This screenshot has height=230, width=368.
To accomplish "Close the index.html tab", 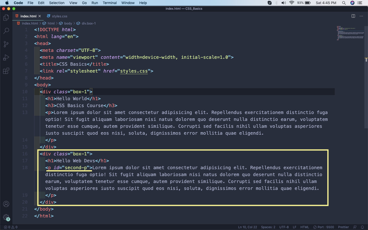I will click(x=40, y=16).
